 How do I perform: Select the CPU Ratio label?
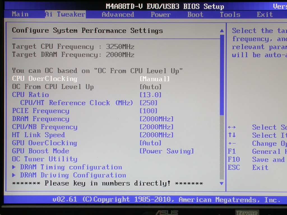(30, 95)
